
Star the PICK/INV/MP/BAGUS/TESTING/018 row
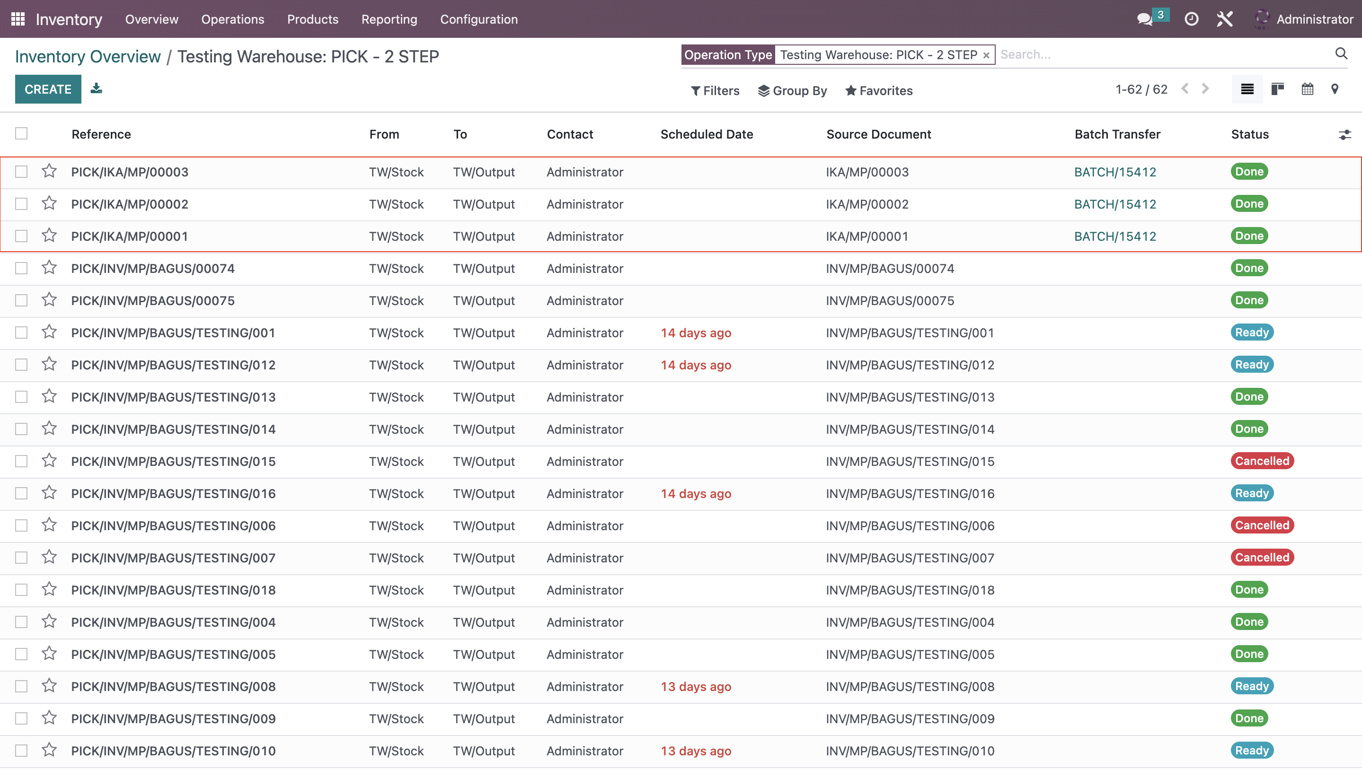[49, 590]
